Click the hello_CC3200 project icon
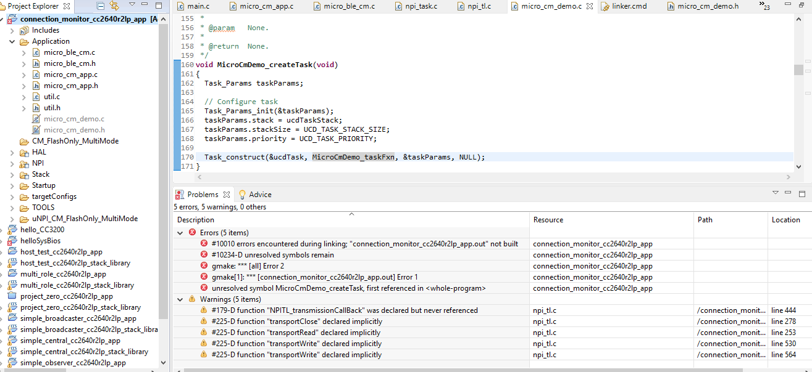Image resolution: width=812 pixels, height=372 pixels. coord(13,230)
